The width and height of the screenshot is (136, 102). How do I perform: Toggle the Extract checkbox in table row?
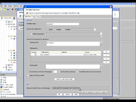[35, 55]
